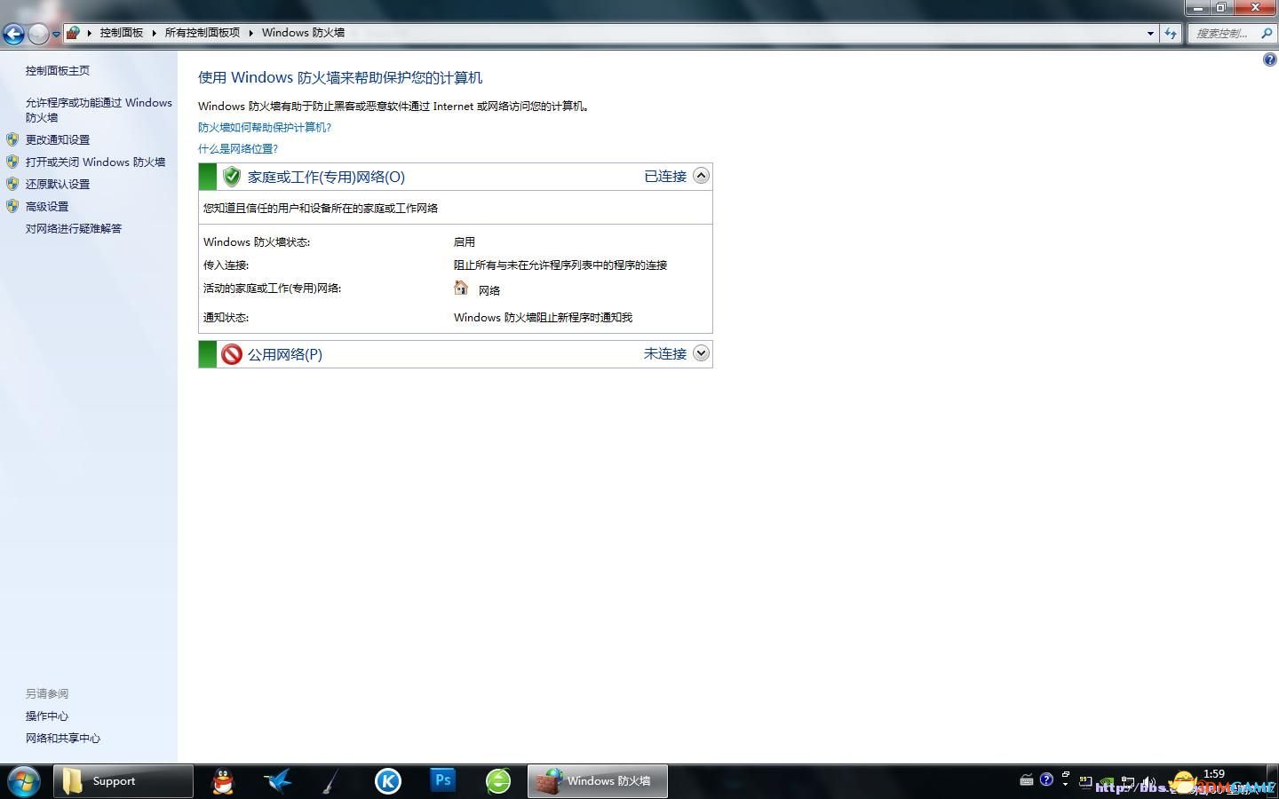Click the Forward navigation arrow button
The image size is (1279, 799).
tap(38, 35)
